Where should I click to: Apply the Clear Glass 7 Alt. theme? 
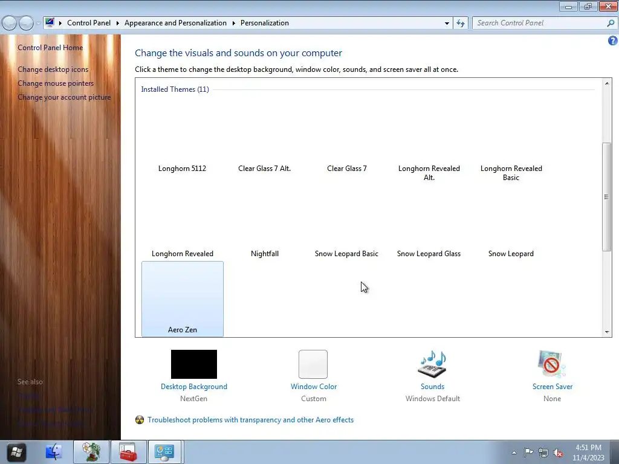pos(265,136)
